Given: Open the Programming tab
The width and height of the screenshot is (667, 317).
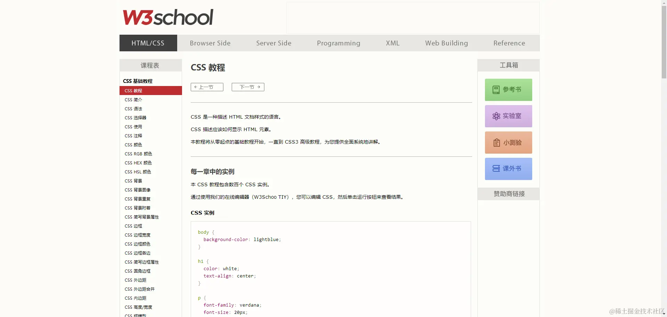Looking at the screenshot, I should point(338,43).
